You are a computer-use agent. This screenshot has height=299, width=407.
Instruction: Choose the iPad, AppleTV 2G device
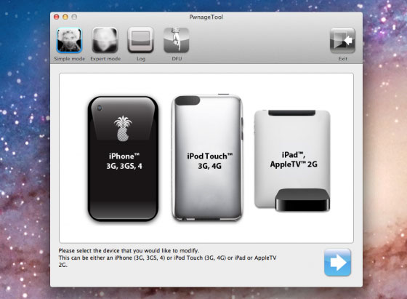click(x=292, y=161)
